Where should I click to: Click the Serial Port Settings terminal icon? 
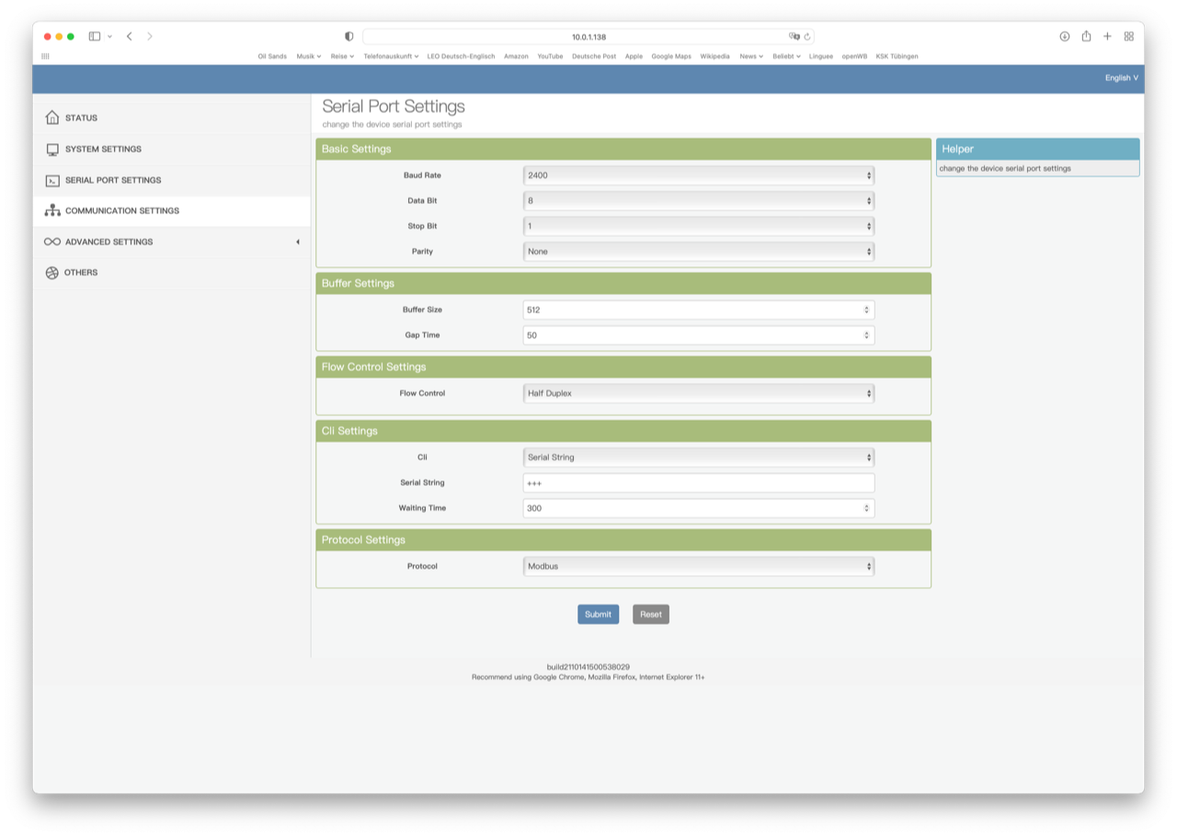[x=52, y=180]
